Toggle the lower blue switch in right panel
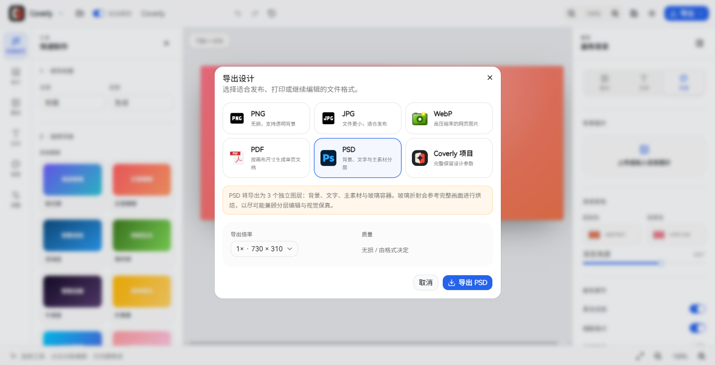 click(697, 328)
